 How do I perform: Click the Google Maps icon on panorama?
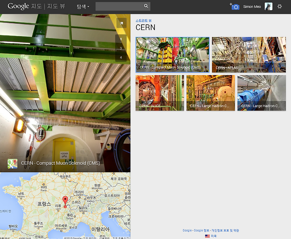coord(13,164)
